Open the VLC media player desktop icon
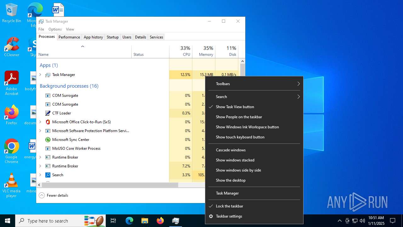The image size is (403, 227). 12,185
